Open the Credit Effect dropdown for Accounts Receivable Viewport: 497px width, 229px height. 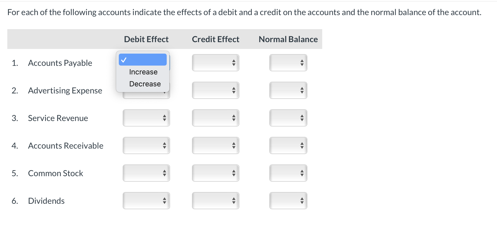[215, 145]
